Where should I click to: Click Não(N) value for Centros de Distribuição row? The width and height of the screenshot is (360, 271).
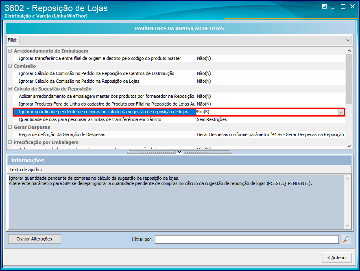(204, 73)
